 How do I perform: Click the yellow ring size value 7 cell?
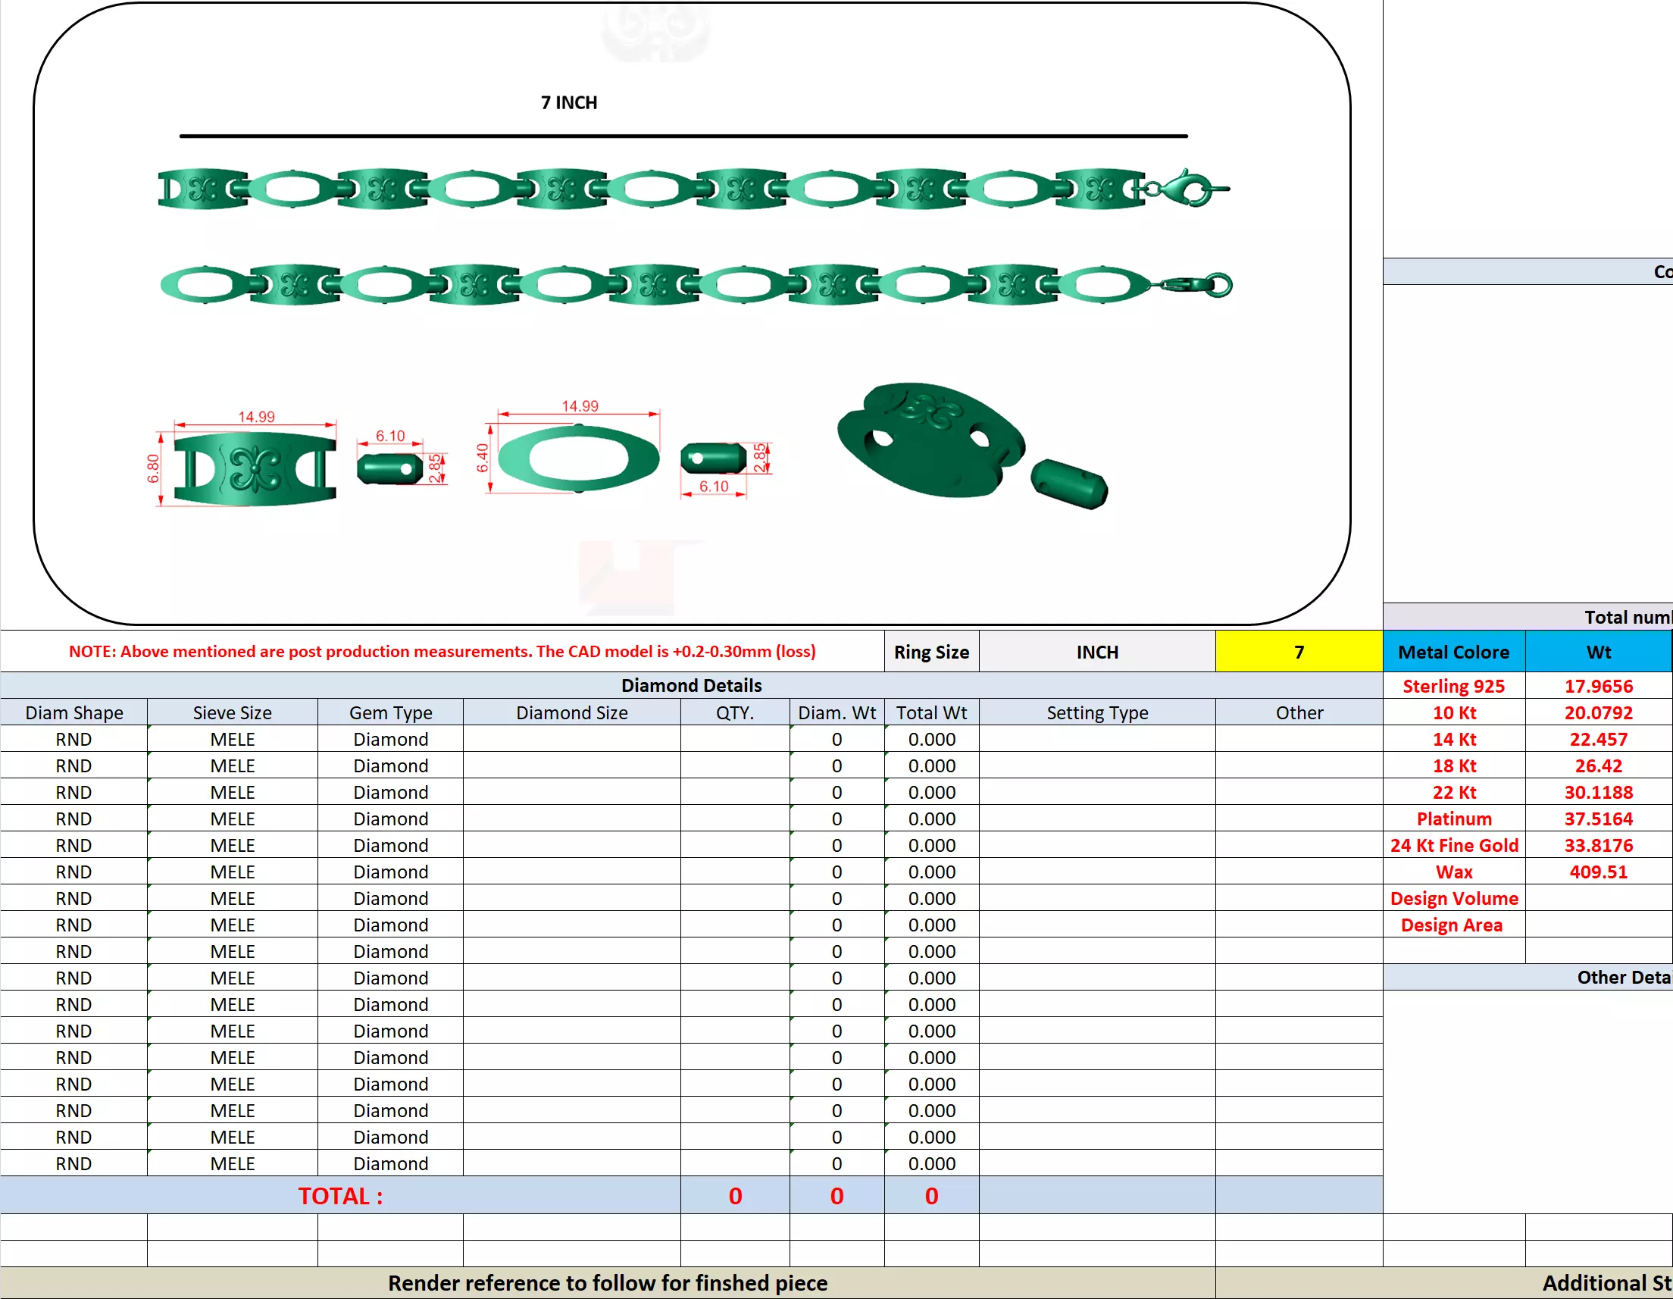[x=1299, y=652]
